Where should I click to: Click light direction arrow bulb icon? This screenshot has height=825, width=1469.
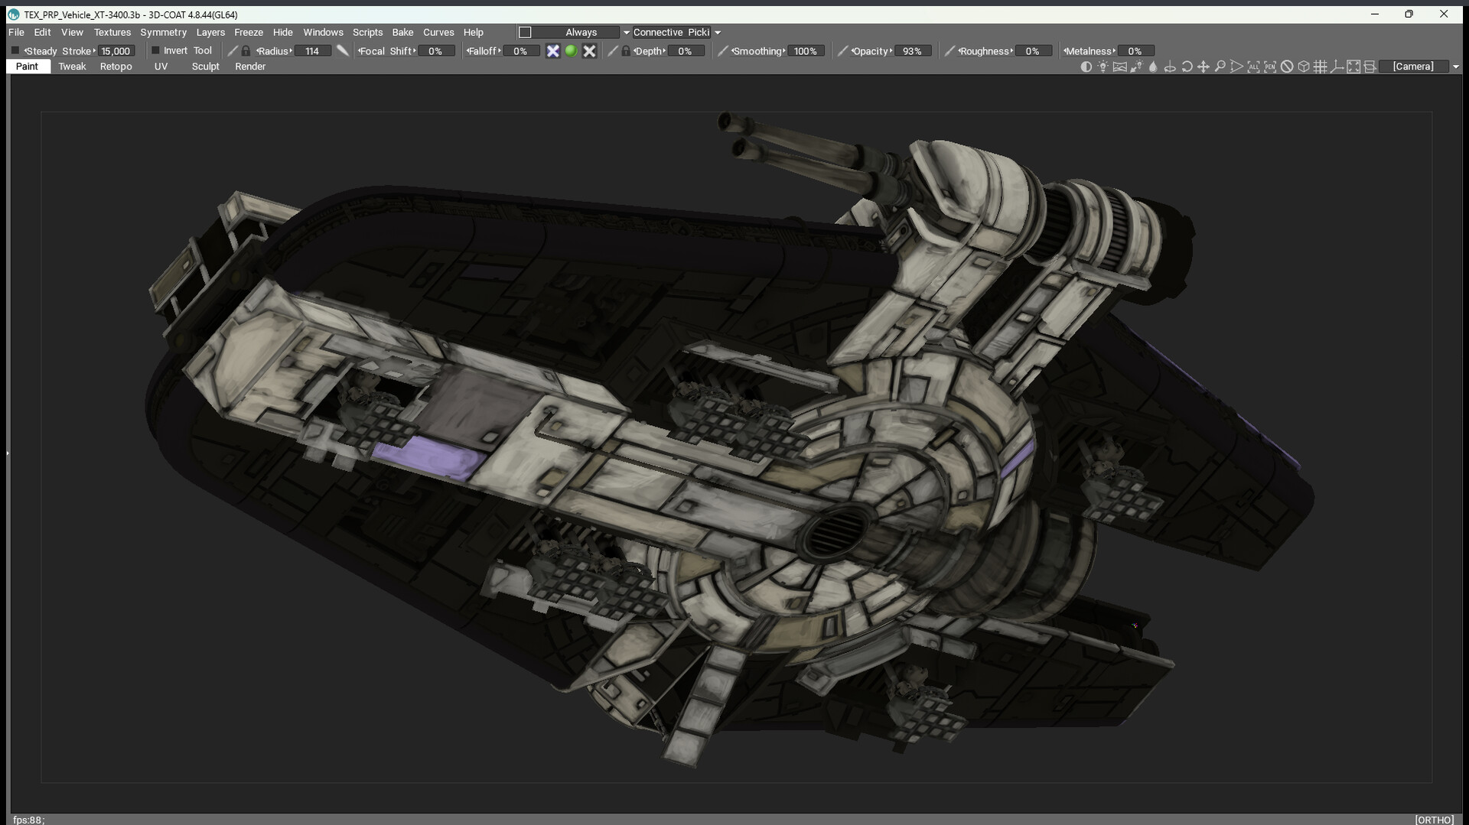(x=1136, y=67)
